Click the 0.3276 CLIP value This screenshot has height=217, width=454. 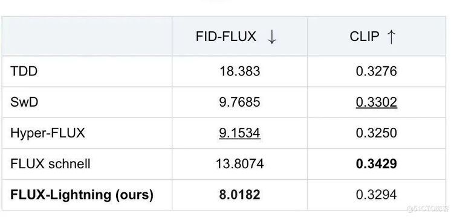(x=377, y=71)
